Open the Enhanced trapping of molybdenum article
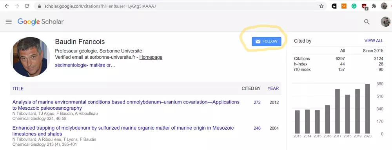This screenshot has width=392, height=150. tap(123, 131)
